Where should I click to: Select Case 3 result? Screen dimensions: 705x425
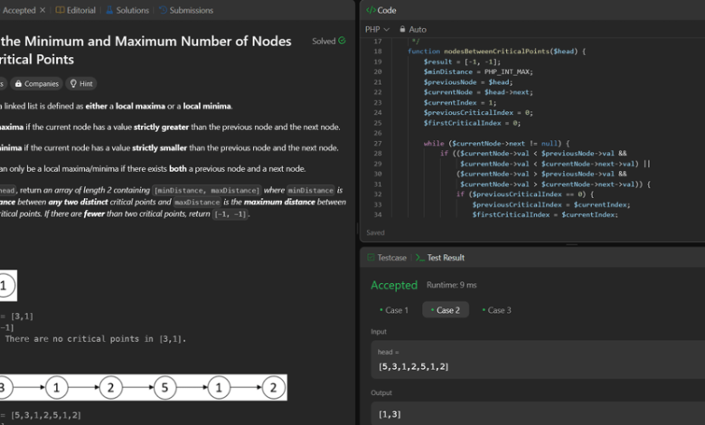496,310
